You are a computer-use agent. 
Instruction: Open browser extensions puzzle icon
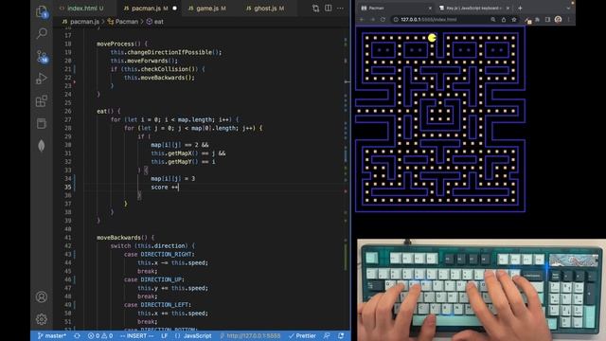pos(538,19)
